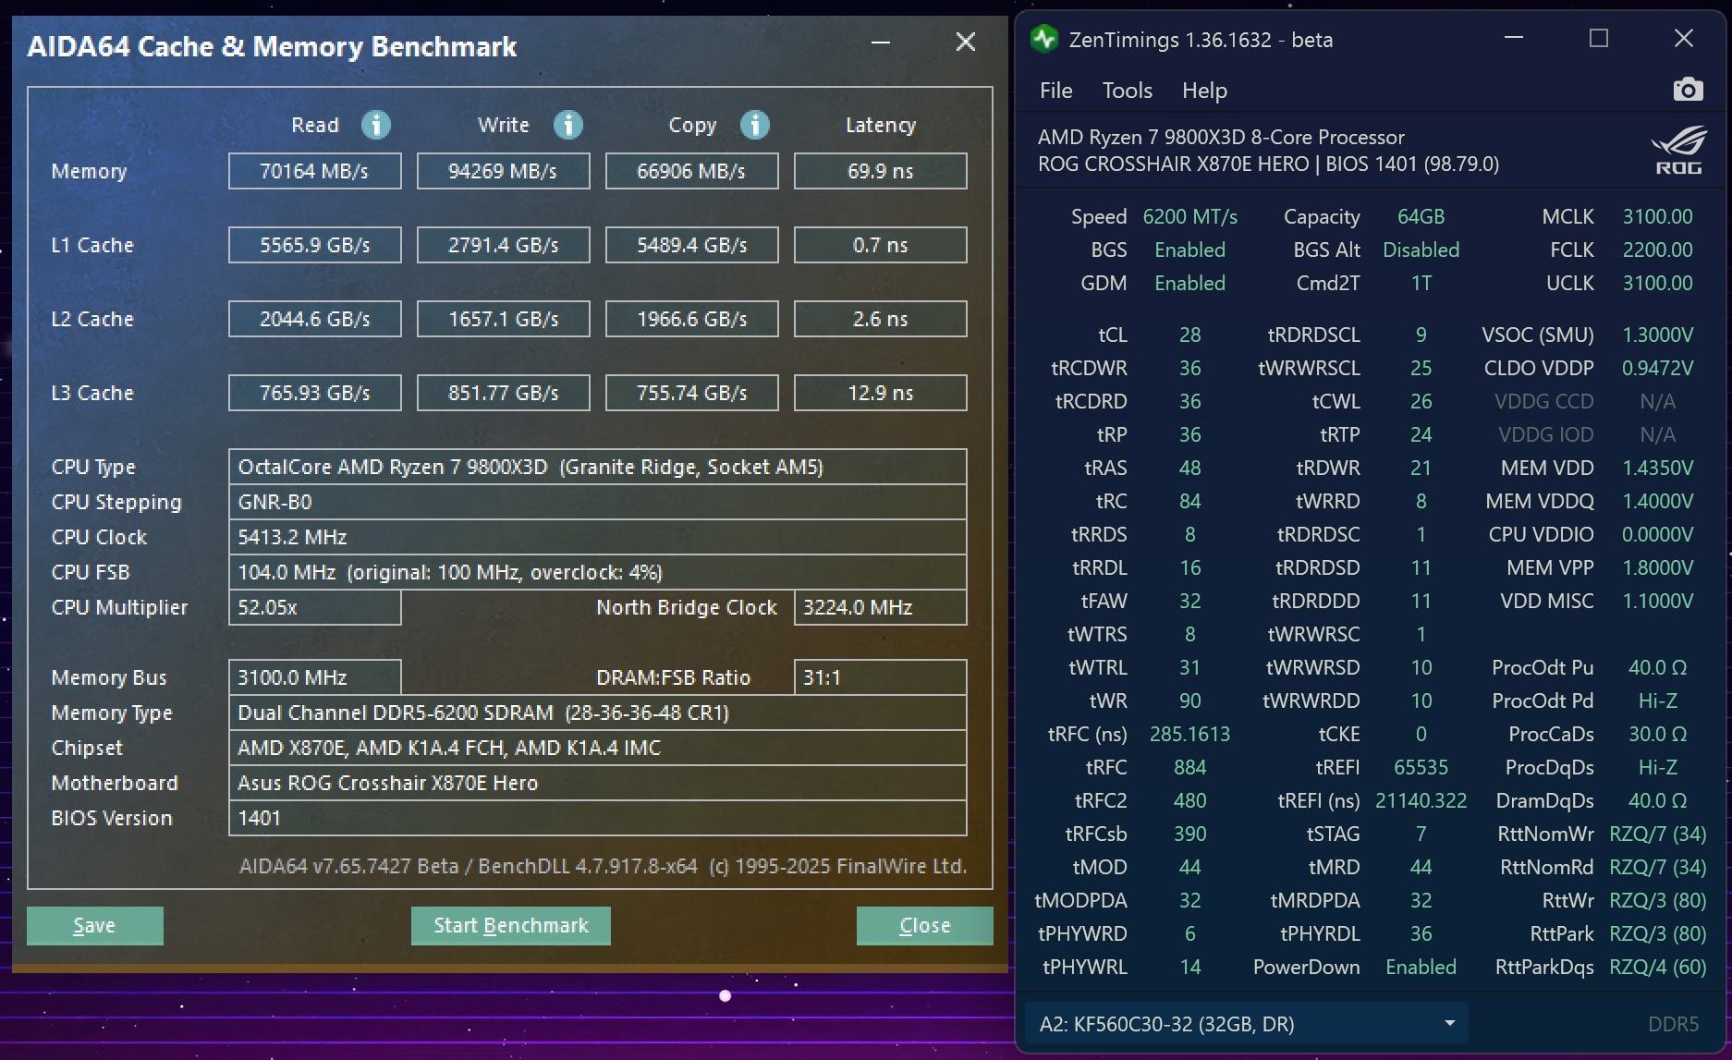The image size is (1732, 1060).
Task: Click the L3 Cache copy value 755.74 GB/s
Action: point(692,393)
